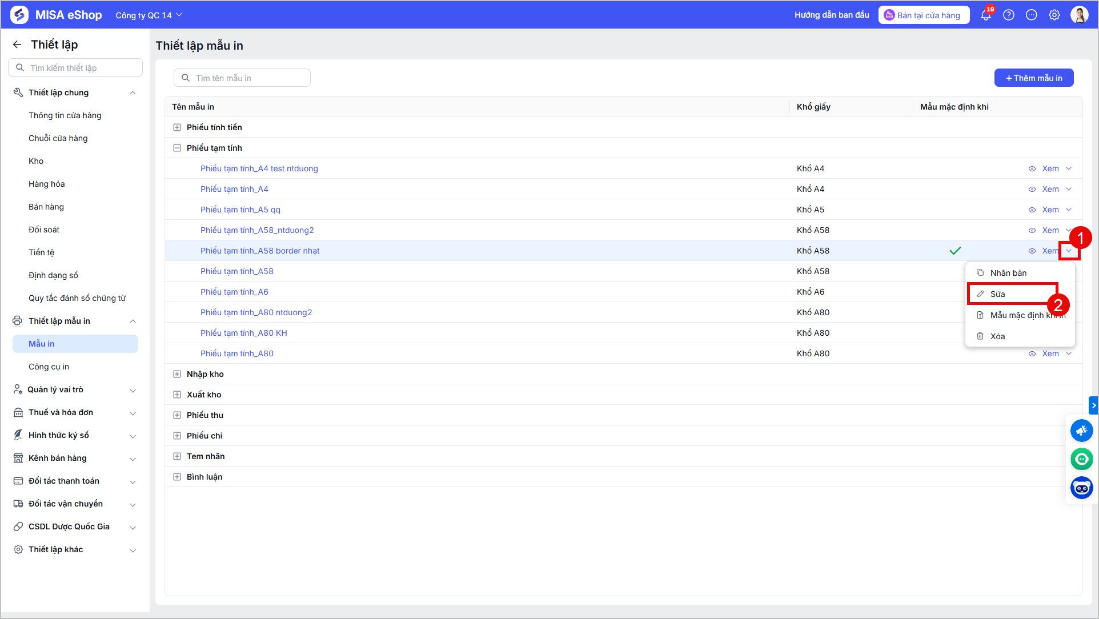Collapse the Phiếu tạm tính group

pyautogui.click(x=177, y=148)
